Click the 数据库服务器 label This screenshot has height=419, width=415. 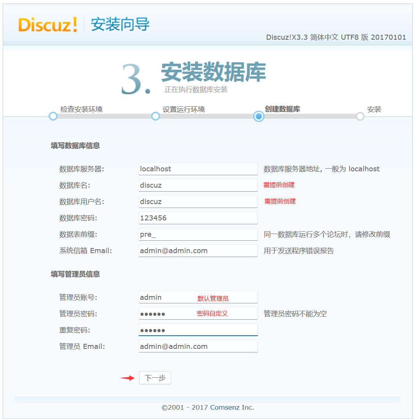(x=81, y=169)
